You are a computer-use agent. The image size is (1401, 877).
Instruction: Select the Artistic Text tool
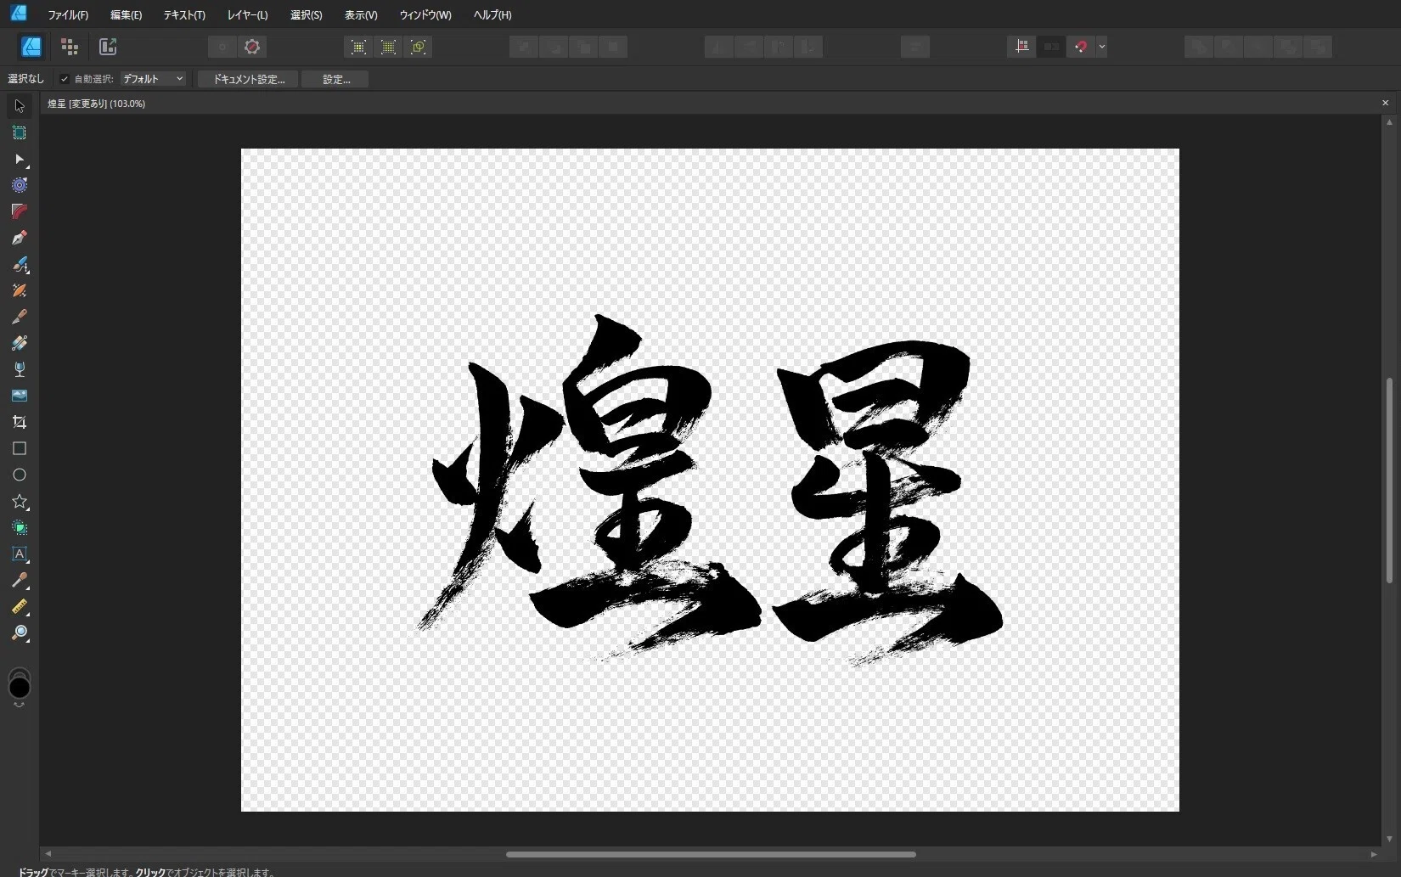[19, 554]
